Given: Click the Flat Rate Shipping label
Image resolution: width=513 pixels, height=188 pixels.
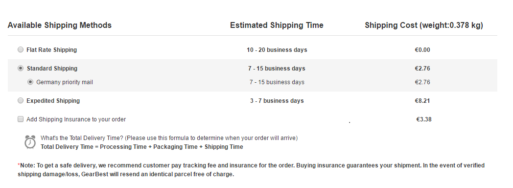Looking at the screenshot, I should click(x=52, y=50).
